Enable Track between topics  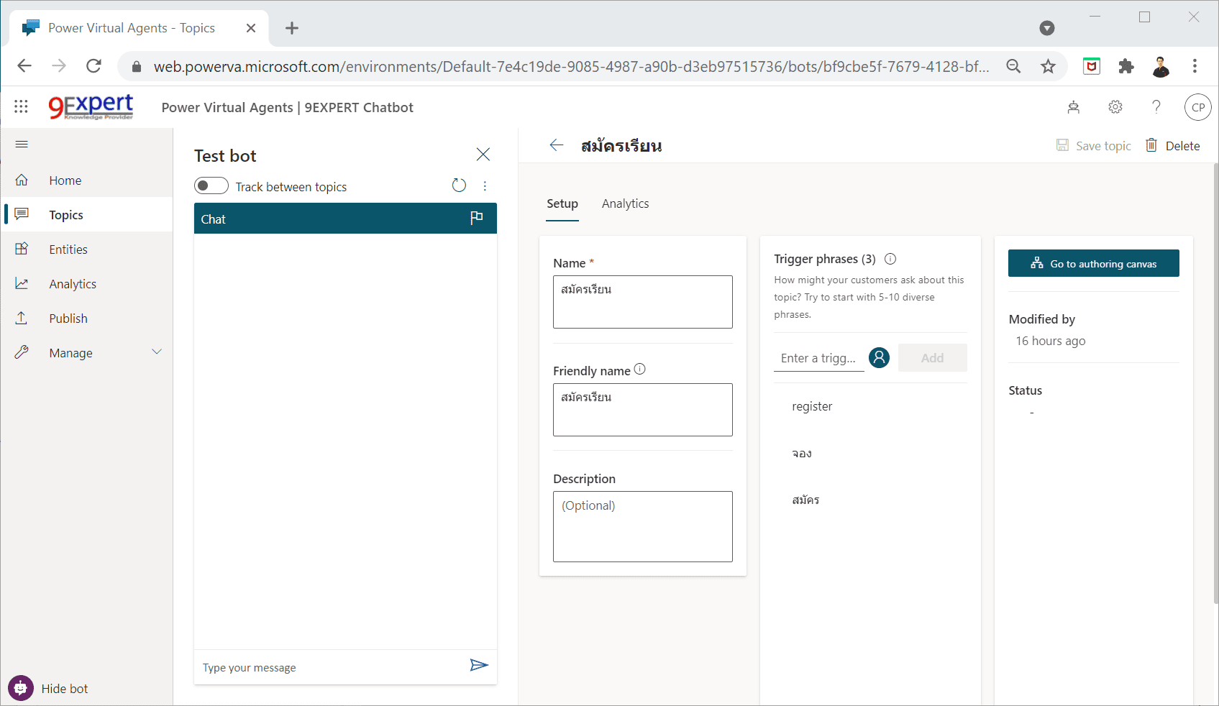click(x=211, y=185)
